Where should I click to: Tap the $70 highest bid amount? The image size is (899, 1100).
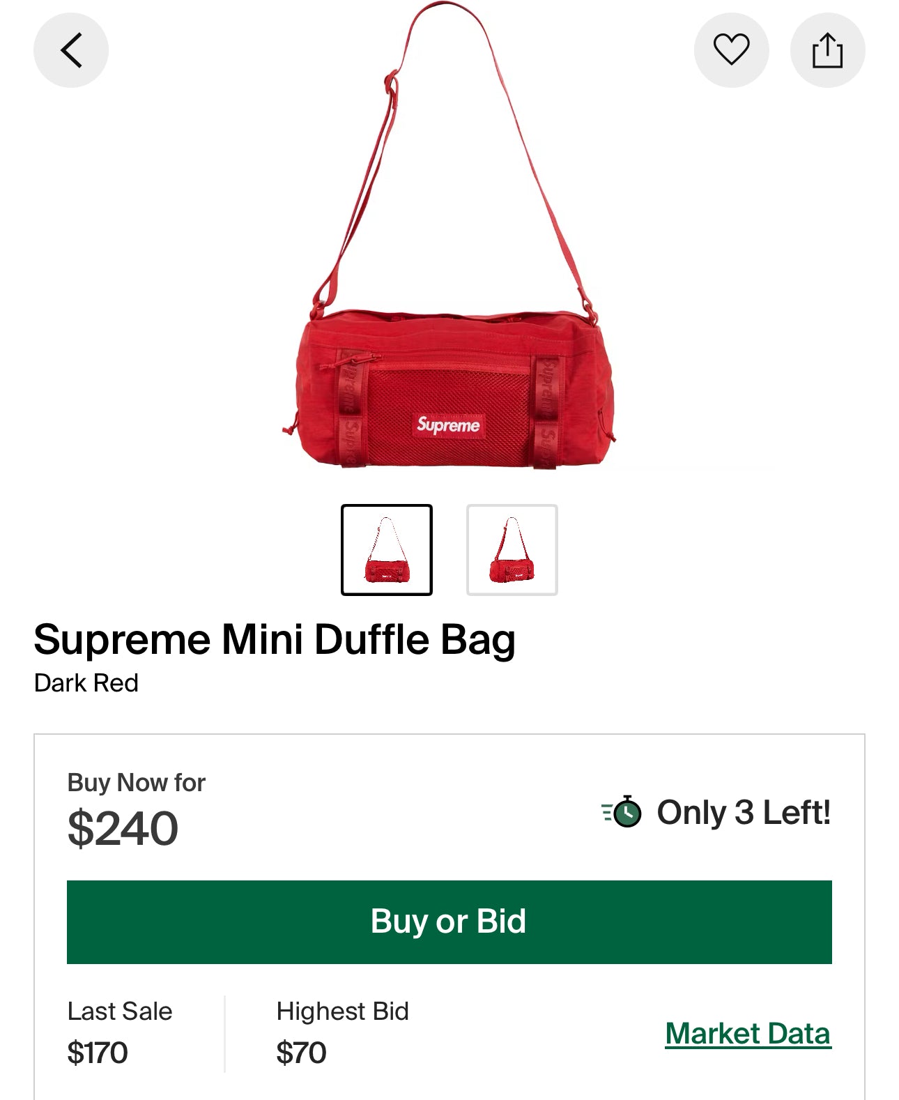[x=301, y=1053]
